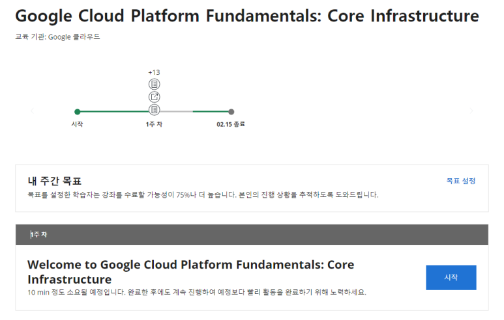The height and width of the screenshot is (320, 504).
Task: Click the 1주 차 timeline label
Action: [154, 124]
